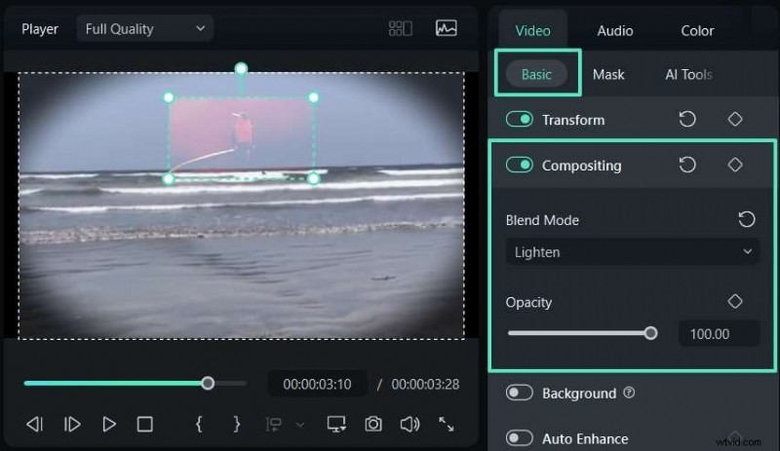Screen dimensions: 780x451
Task: Click the Opacity value field 100.00
Action: click(x=719, y=334)
